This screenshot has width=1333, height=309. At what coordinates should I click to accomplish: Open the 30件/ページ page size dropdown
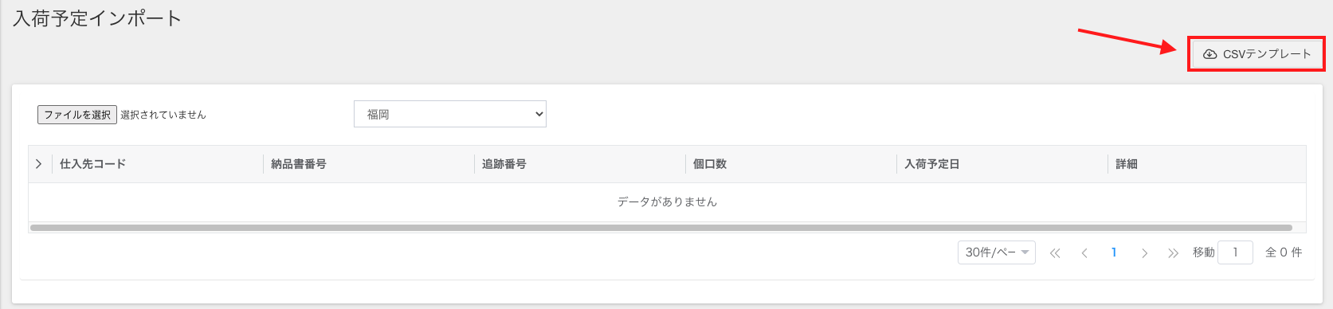pos(997,252)
